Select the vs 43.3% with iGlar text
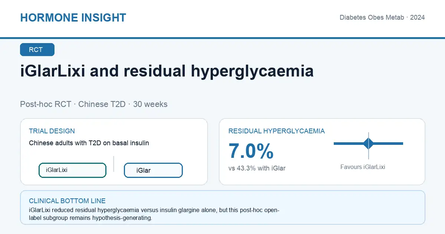This screenshot has height=234, width=445. coord(257,168)
